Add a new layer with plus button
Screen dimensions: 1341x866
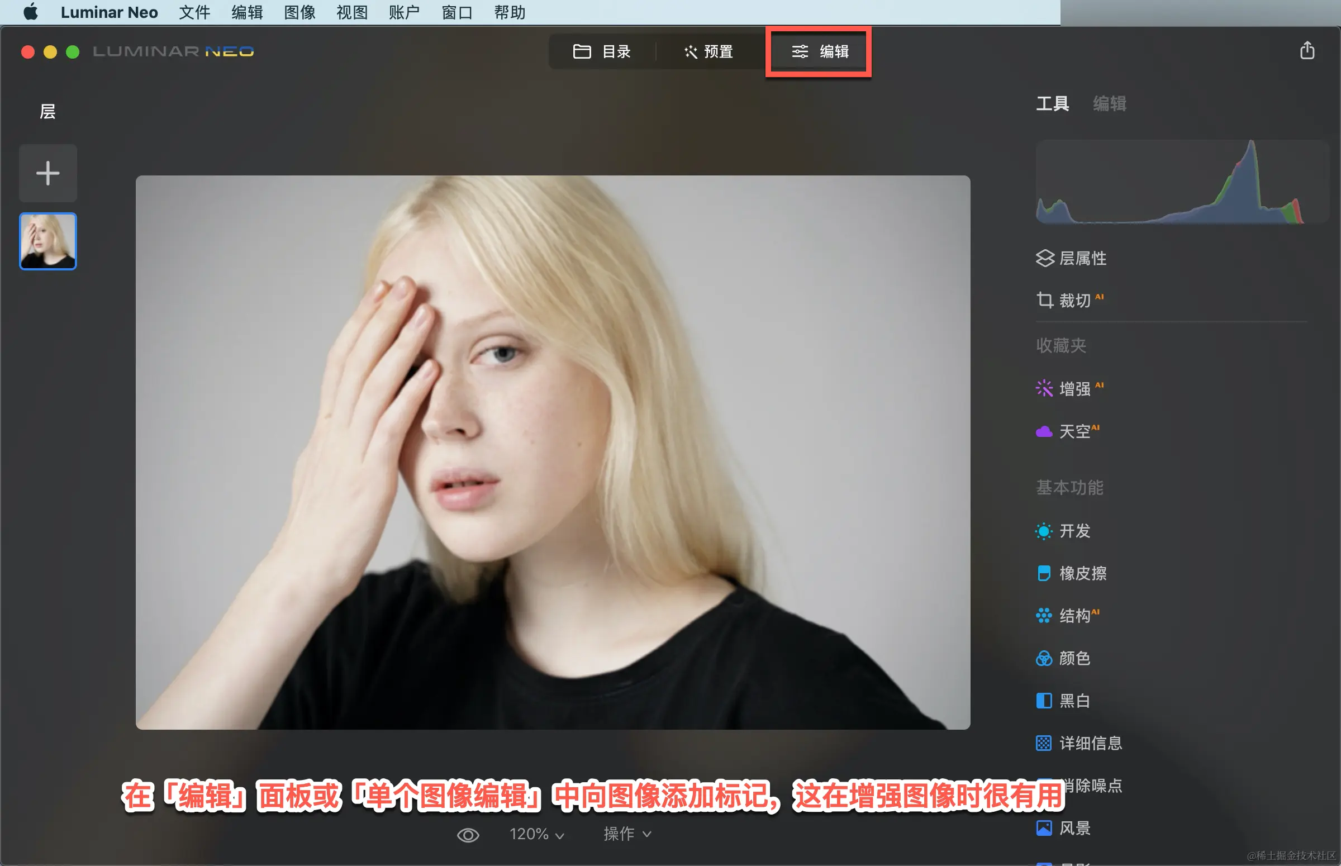(x=48, y=173)
